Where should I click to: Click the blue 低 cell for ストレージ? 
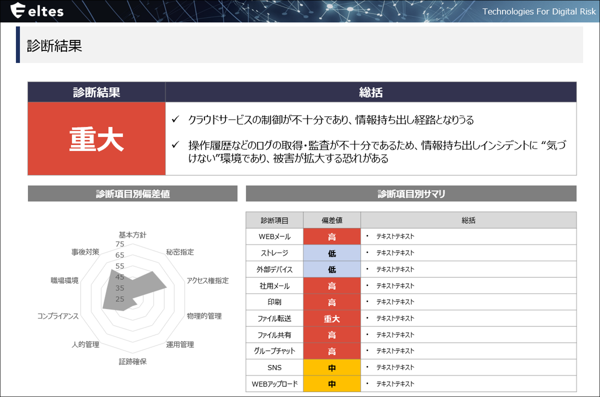332,253
